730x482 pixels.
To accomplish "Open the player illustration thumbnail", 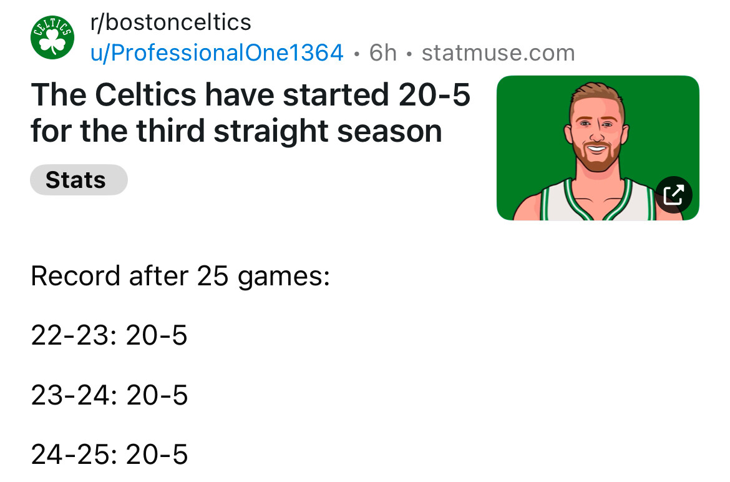I will pyautogui.click(x=597, y=148).
